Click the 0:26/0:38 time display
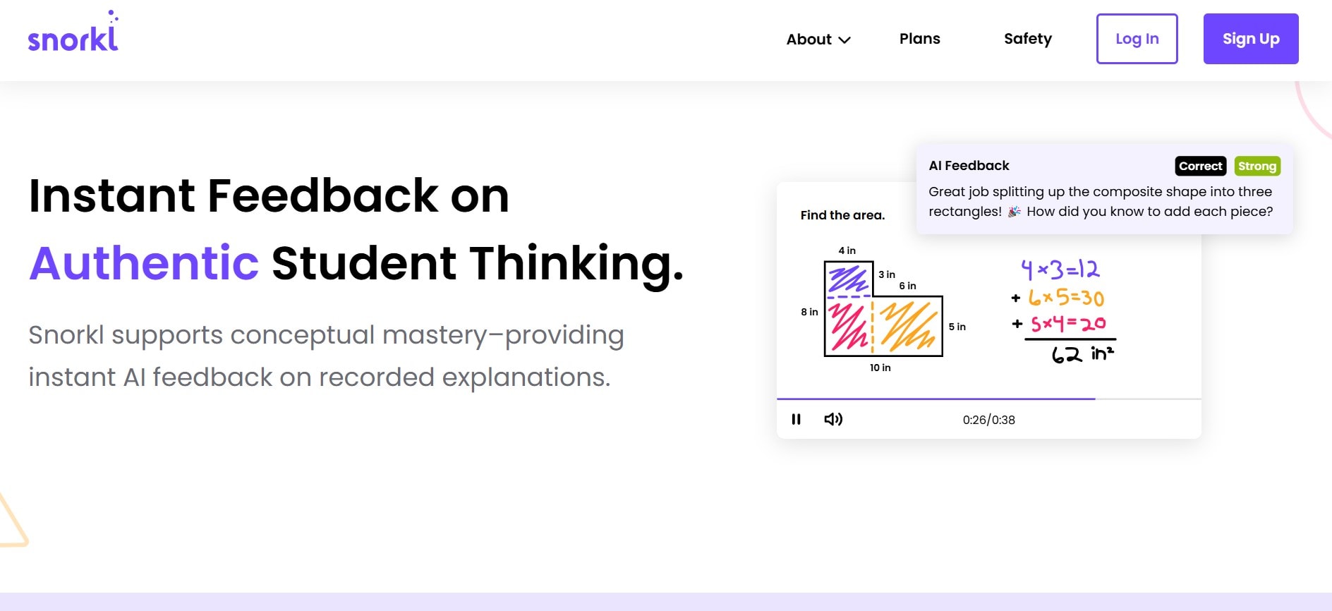This screenshot has height=611, width=1332. point(988,420)
